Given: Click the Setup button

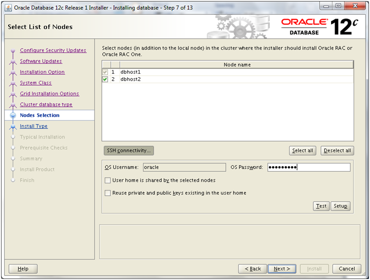Looking at the screenshot, I should (x=340, y=206).
